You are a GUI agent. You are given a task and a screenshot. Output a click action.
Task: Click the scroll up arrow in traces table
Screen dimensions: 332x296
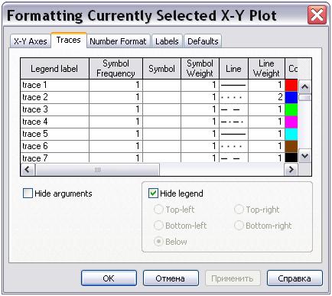[x=304, y=87]
